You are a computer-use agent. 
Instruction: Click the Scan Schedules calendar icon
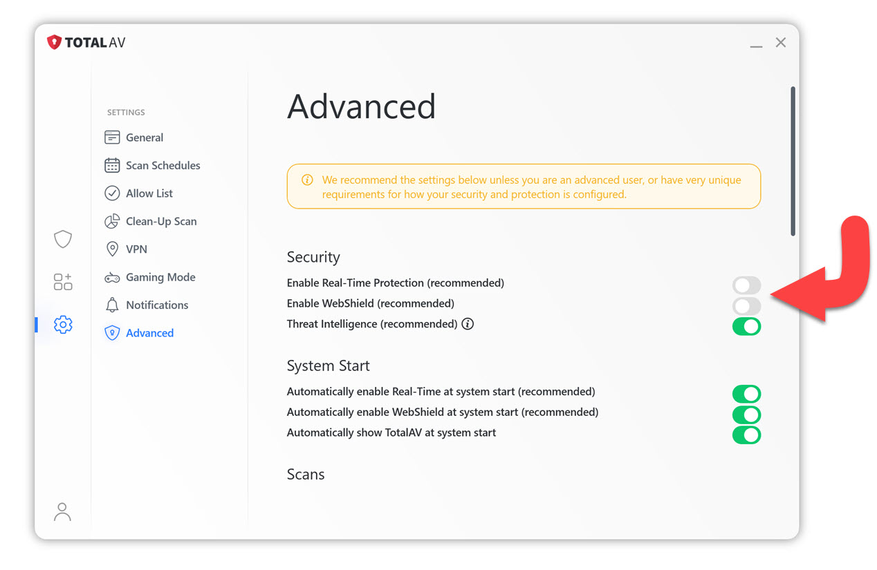click(x=112, y=166)
